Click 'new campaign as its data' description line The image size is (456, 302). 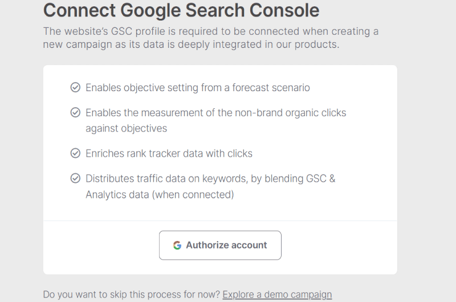[191, 44]
